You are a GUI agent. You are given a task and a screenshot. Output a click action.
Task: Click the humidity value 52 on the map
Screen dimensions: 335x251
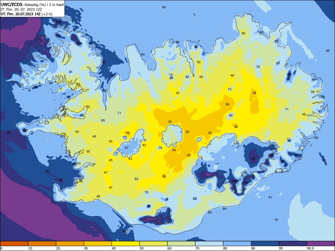[x=88, y=107]
